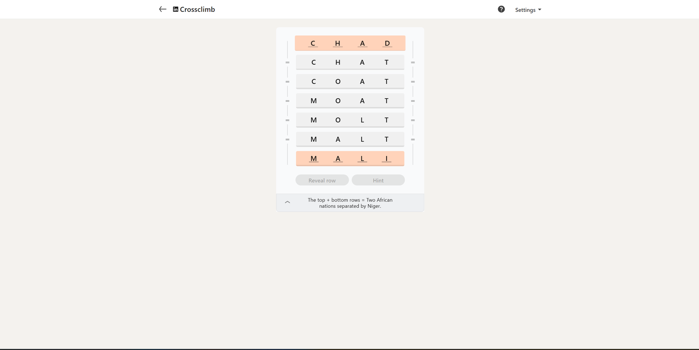Open the help question mark icon
This screenshot has width=699, height=350.
[x=501, y=9]
